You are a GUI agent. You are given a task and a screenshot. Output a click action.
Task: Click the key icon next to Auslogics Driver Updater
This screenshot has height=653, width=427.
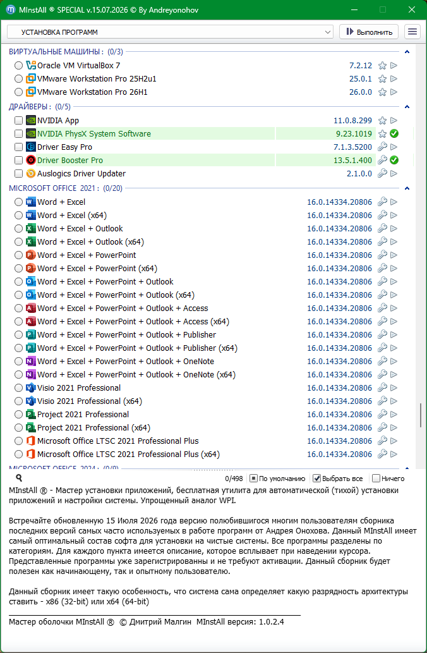click(382, 173)
